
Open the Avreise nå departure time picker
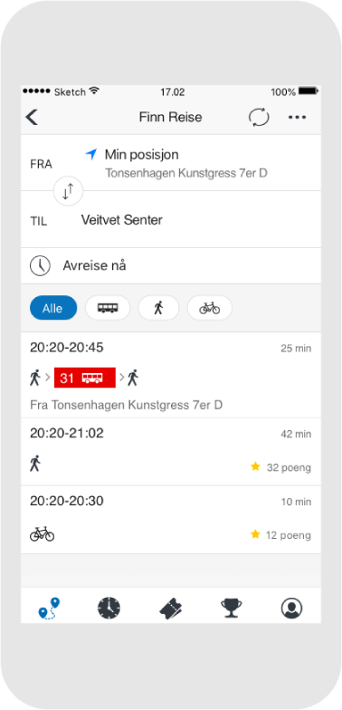[171, 266]
